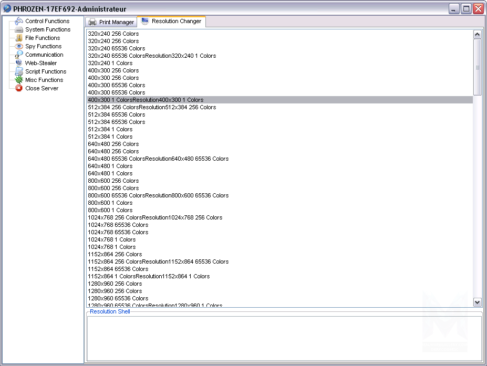Click the Spy Functions eye icon
Viewport: 487px width, 366px height.
[19, 46]
